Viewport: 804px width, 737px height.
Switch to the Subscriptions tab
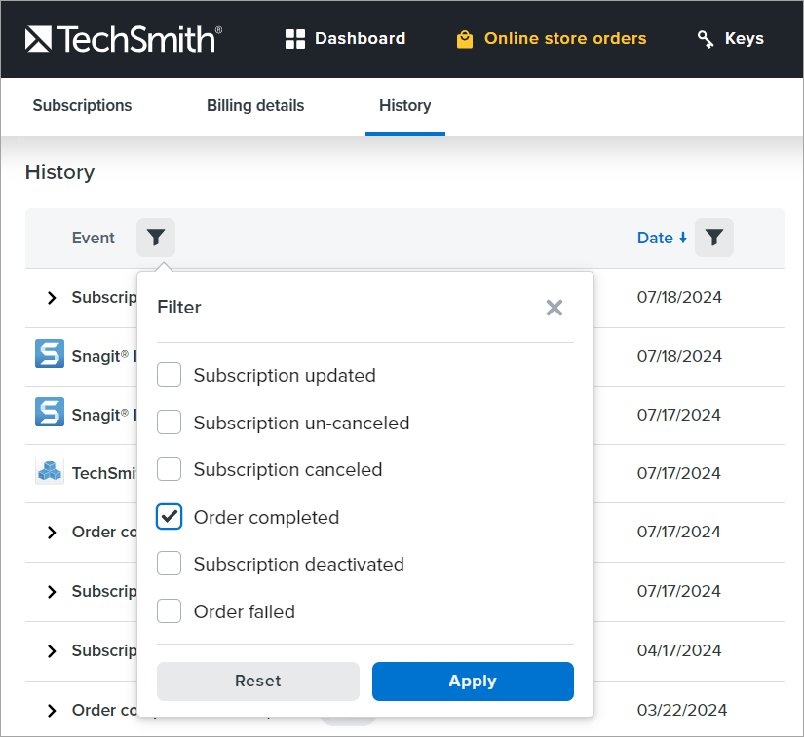[x=82, y=106]
